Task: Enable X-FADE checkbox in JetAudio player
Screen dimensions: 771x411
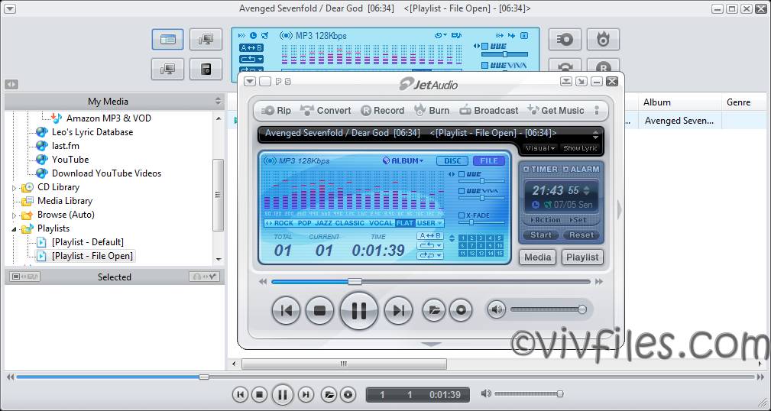Action: tap(462, 215)
